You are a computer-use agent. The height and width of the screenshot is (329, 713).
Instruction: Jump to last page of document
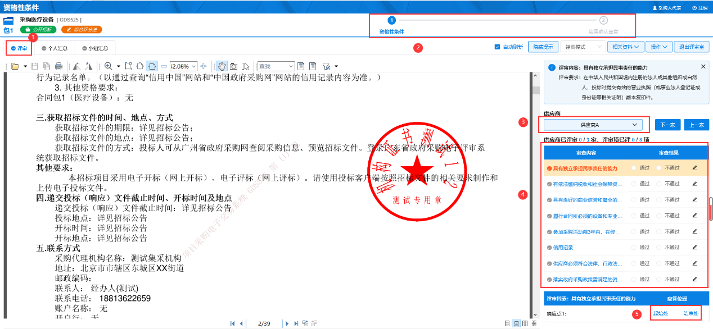[x=296, y=323]
